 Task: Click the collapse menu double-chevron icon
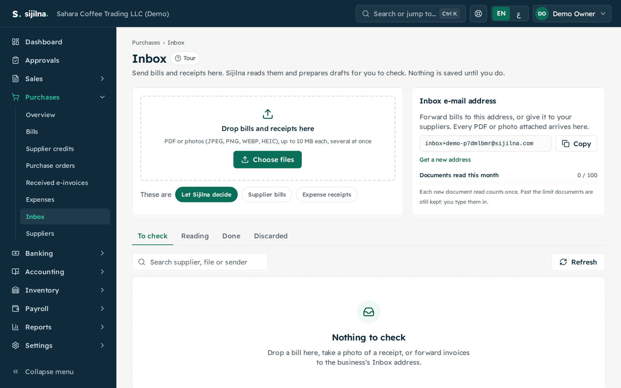[x=16, y=372]
